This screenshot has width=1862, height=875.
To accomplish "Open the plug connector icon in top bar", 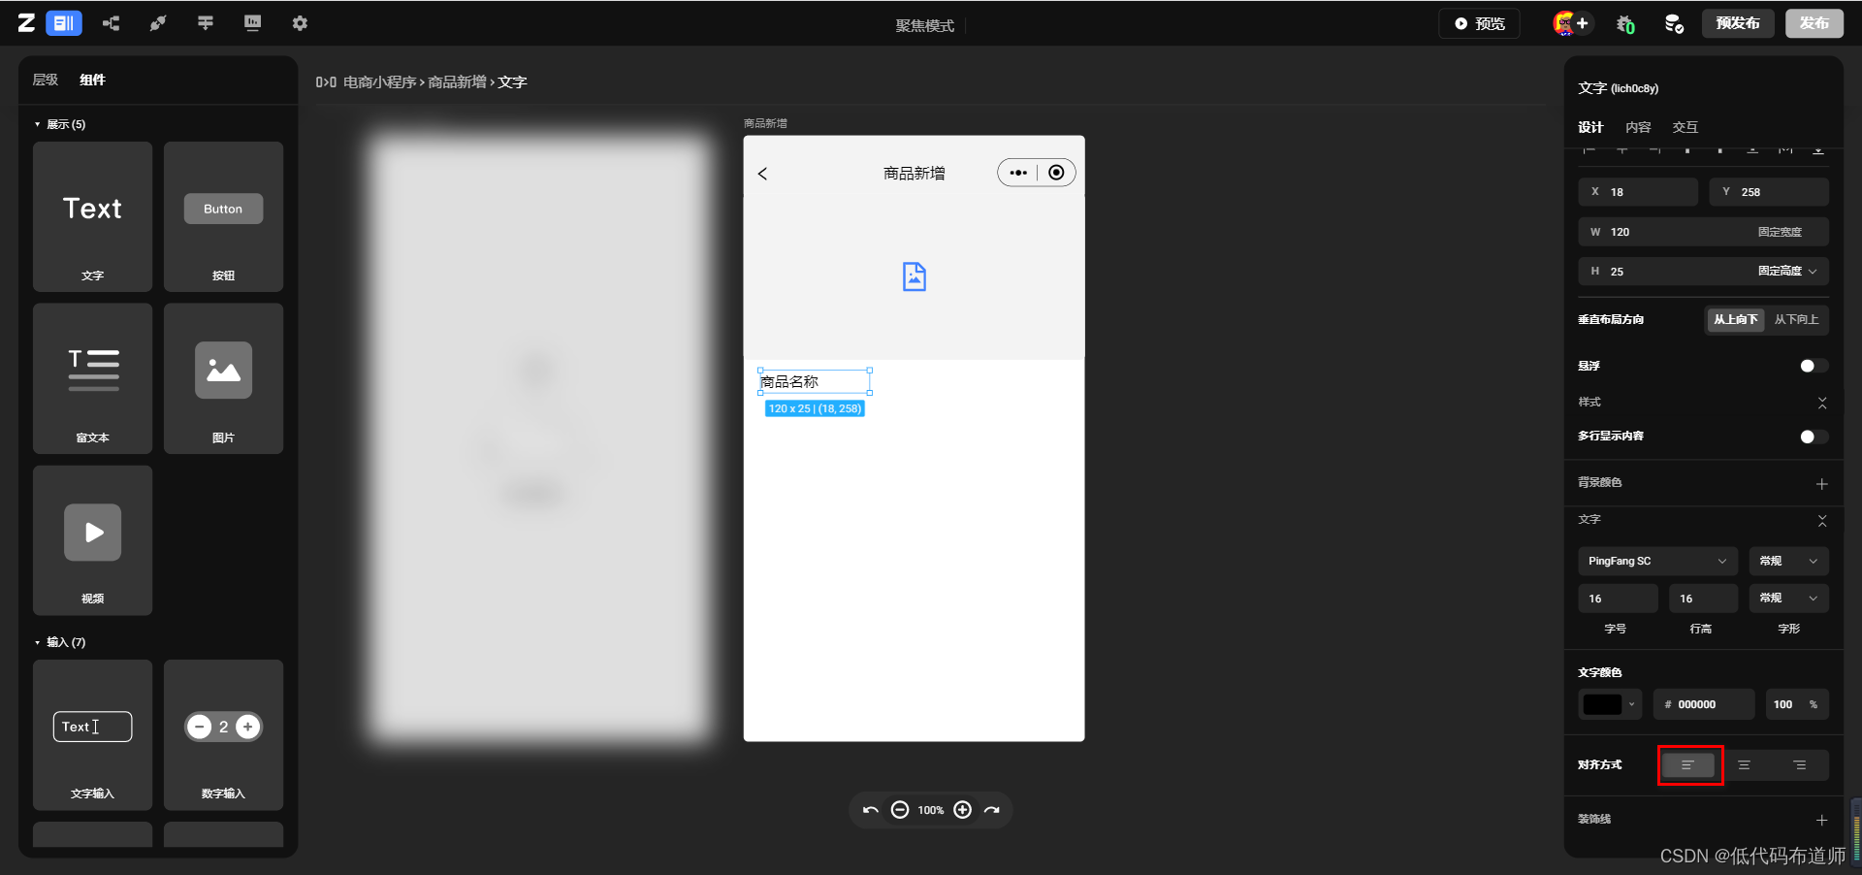I will pyautogui.click(x=158, y=23).
